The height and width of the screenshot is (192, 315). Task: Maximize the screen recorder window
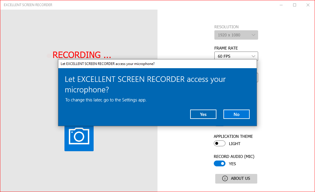pyautogui.click(x=295, y=5)
